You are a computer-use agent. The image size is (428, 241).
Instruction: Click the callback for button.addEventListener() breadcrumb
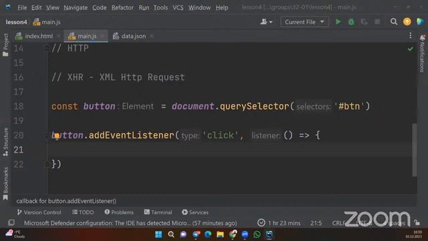point(66,201)
